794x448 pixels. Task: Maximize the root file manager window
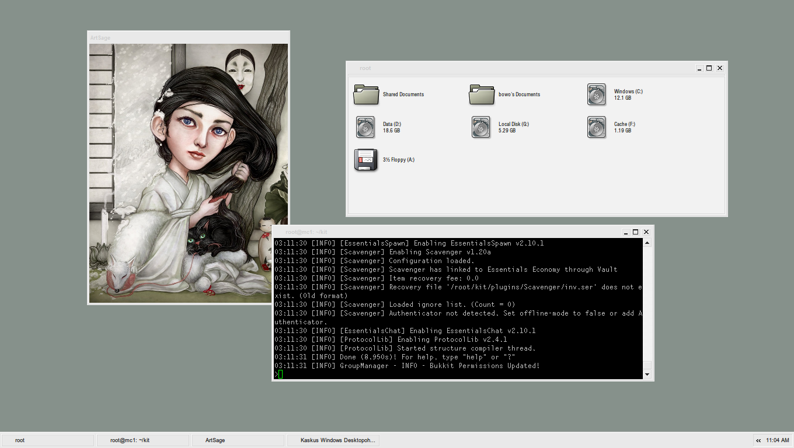tap(709, 68)
